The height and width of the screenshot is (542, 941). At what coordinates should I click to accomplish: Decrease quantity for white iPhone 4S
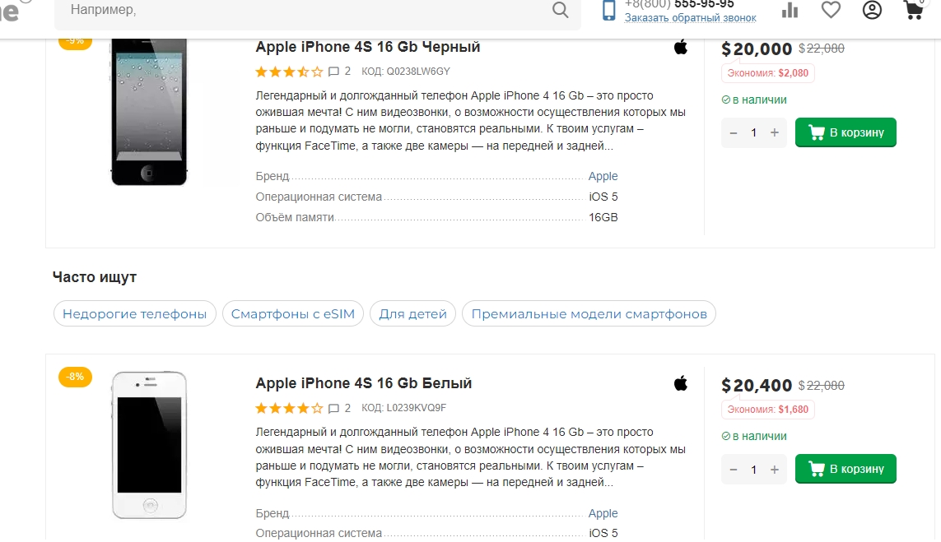734,469
